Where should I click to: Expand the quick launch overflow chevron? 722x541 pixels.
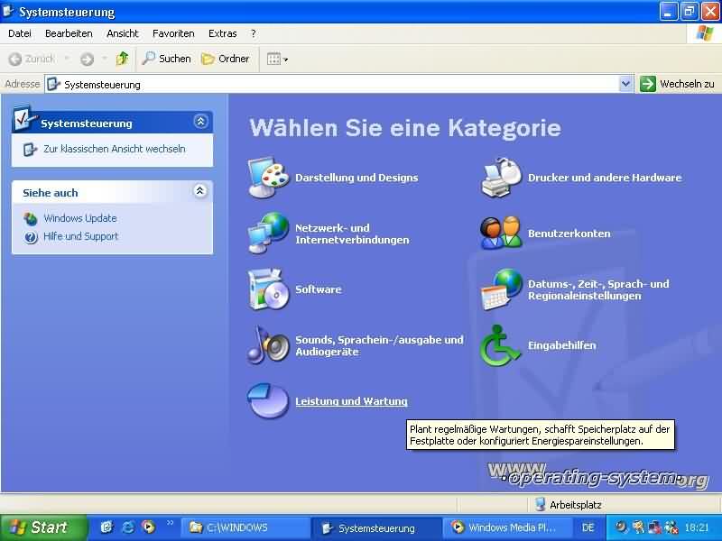pyautogui.click(x=171, y=523)
